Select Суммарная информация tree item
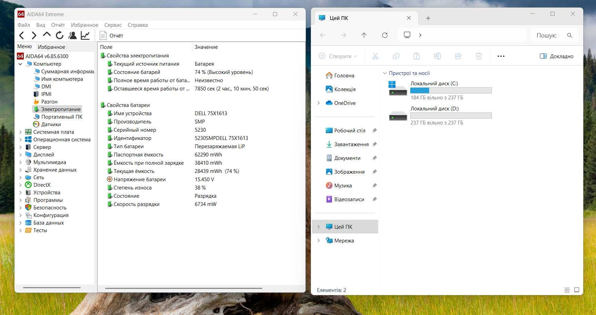Viewport: 596px width, 315px height. coord(63,72)
